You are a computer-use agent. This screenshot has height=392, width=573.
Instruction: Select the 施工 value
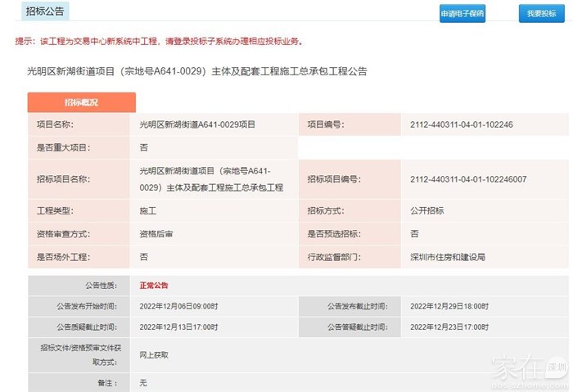point(148,211)
